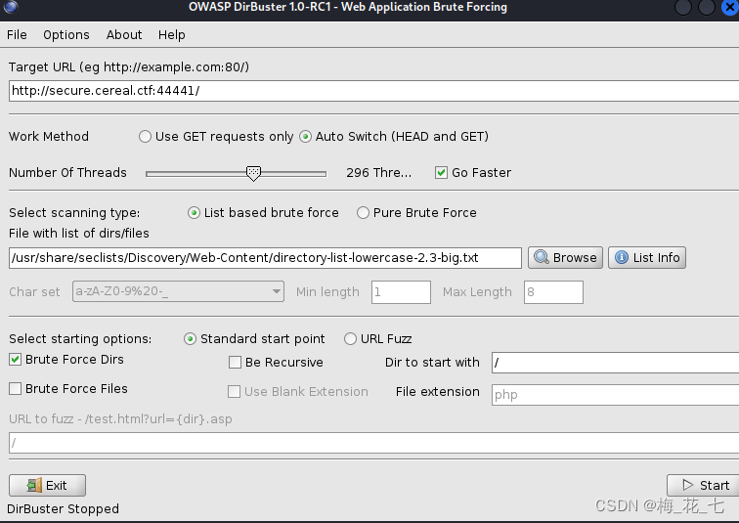Click the File extension field
This screenshot has height=523, width=739.
tap(615, 394)
